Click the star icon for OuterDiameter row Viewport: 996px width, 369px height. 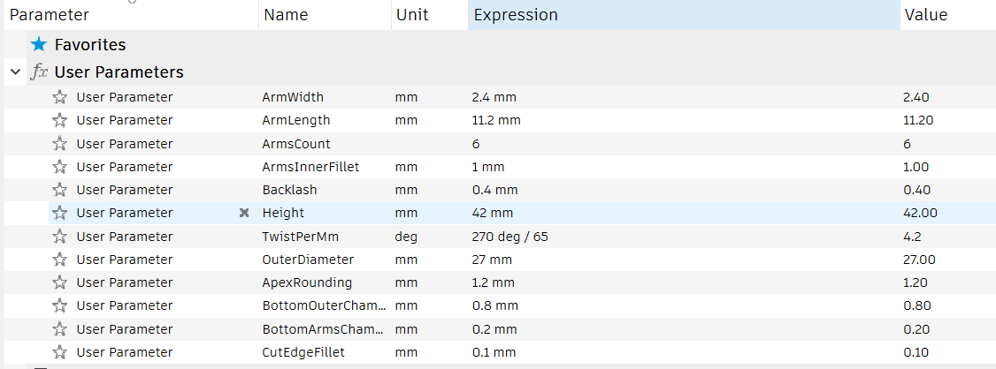(60, 260)
